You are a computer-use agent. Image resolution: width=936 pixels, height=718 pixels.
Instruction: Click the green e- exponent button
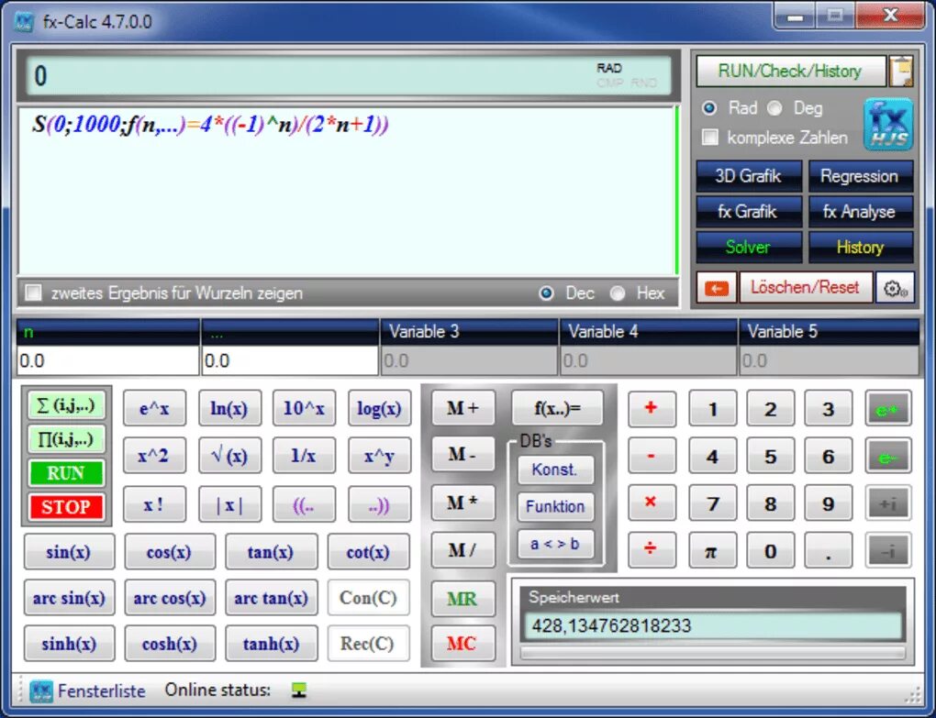tap(888, 457)
